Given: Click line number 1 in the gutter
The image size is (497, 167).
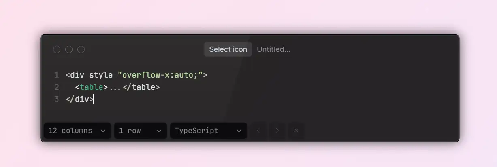Looking at the screenshot, I should coord(56,75).
